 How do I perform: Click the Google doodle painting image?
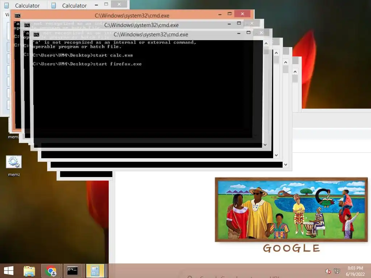coord(291,210)
